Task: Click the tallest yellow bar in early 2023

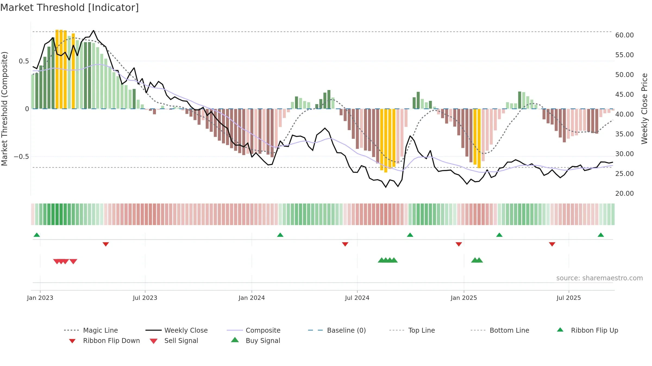Action: [x=57, y=69]
